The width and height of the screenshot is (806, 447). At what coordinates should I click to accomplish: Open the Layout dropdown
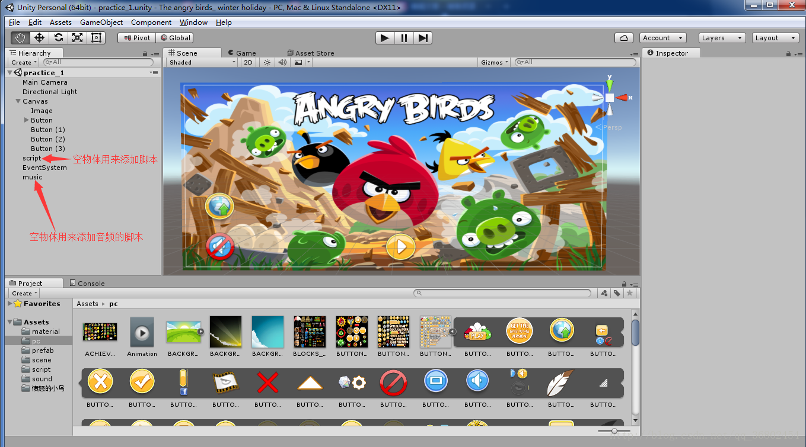776,38
